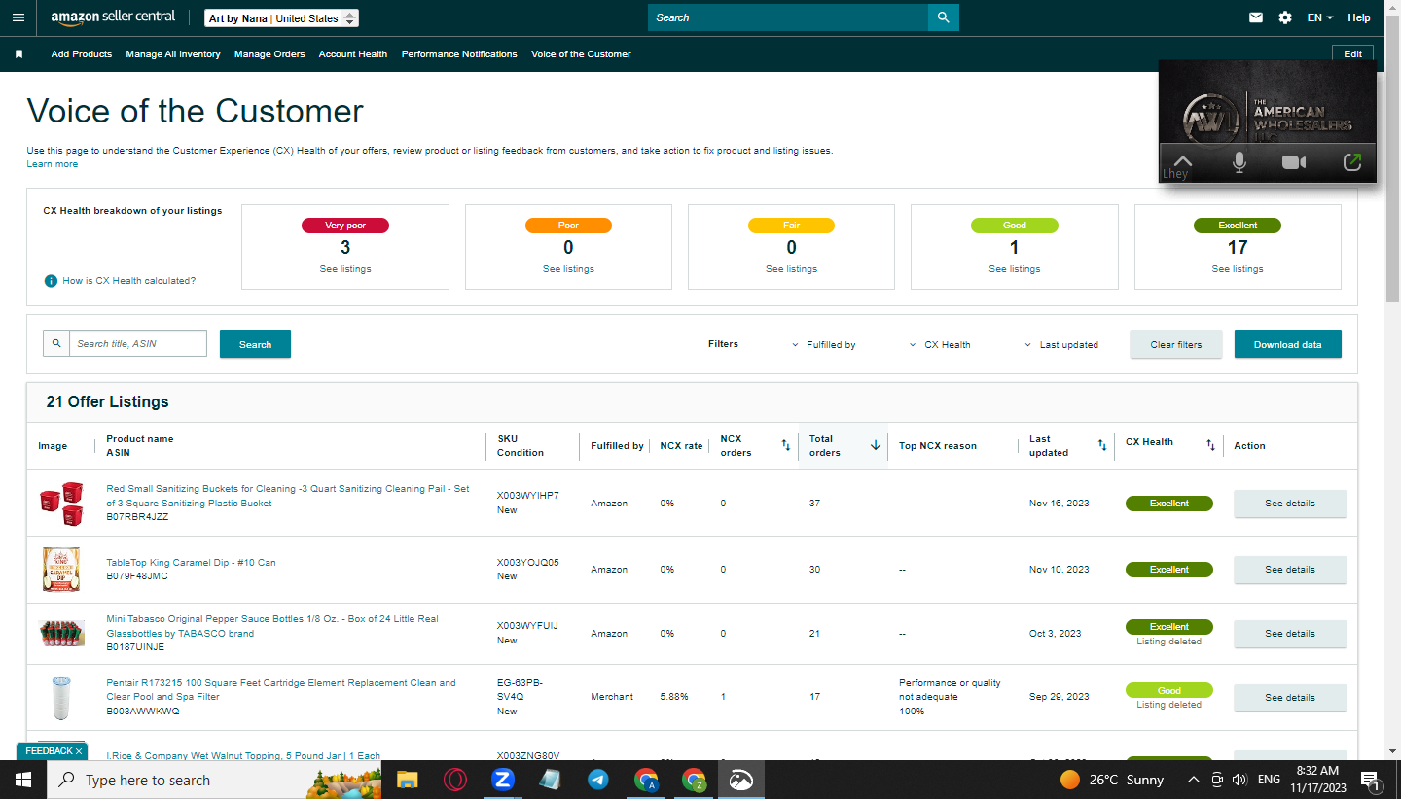This screenshot has width=1401, height=799.
Task: See details for Mini Tabasco bottles
Action: pos(1290,634)
